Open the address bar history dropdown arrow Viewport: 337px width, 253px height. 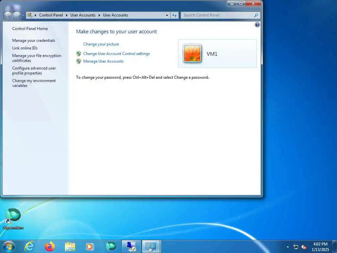pos(167,15)
